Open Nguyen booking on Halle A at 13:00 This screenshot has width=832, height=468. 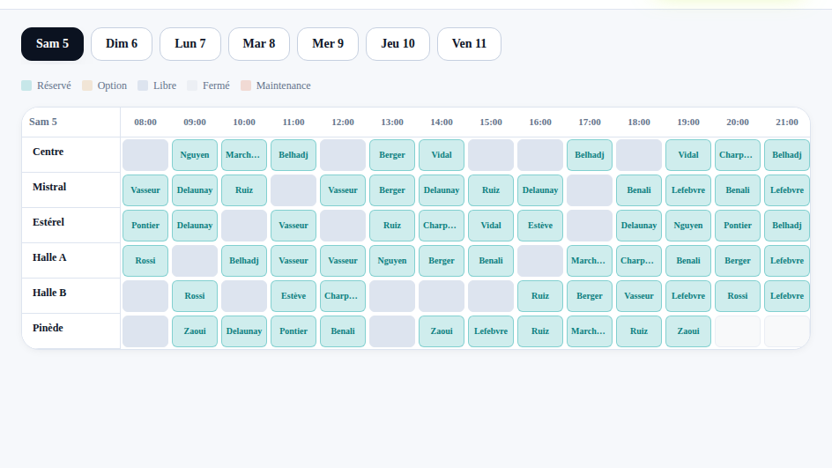(392, 261)
